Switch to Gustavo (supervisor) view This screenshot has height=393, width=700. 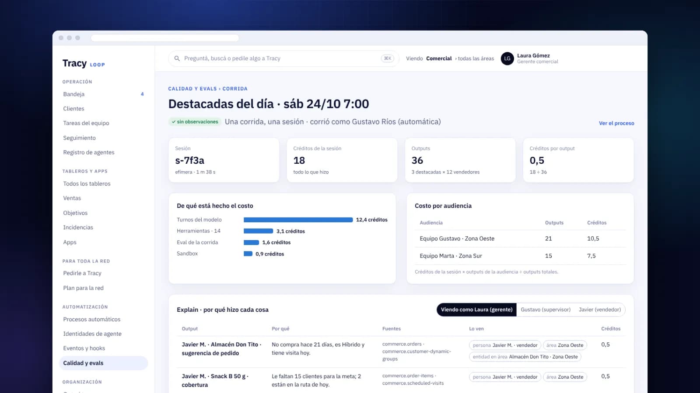[x=546, y=310]
